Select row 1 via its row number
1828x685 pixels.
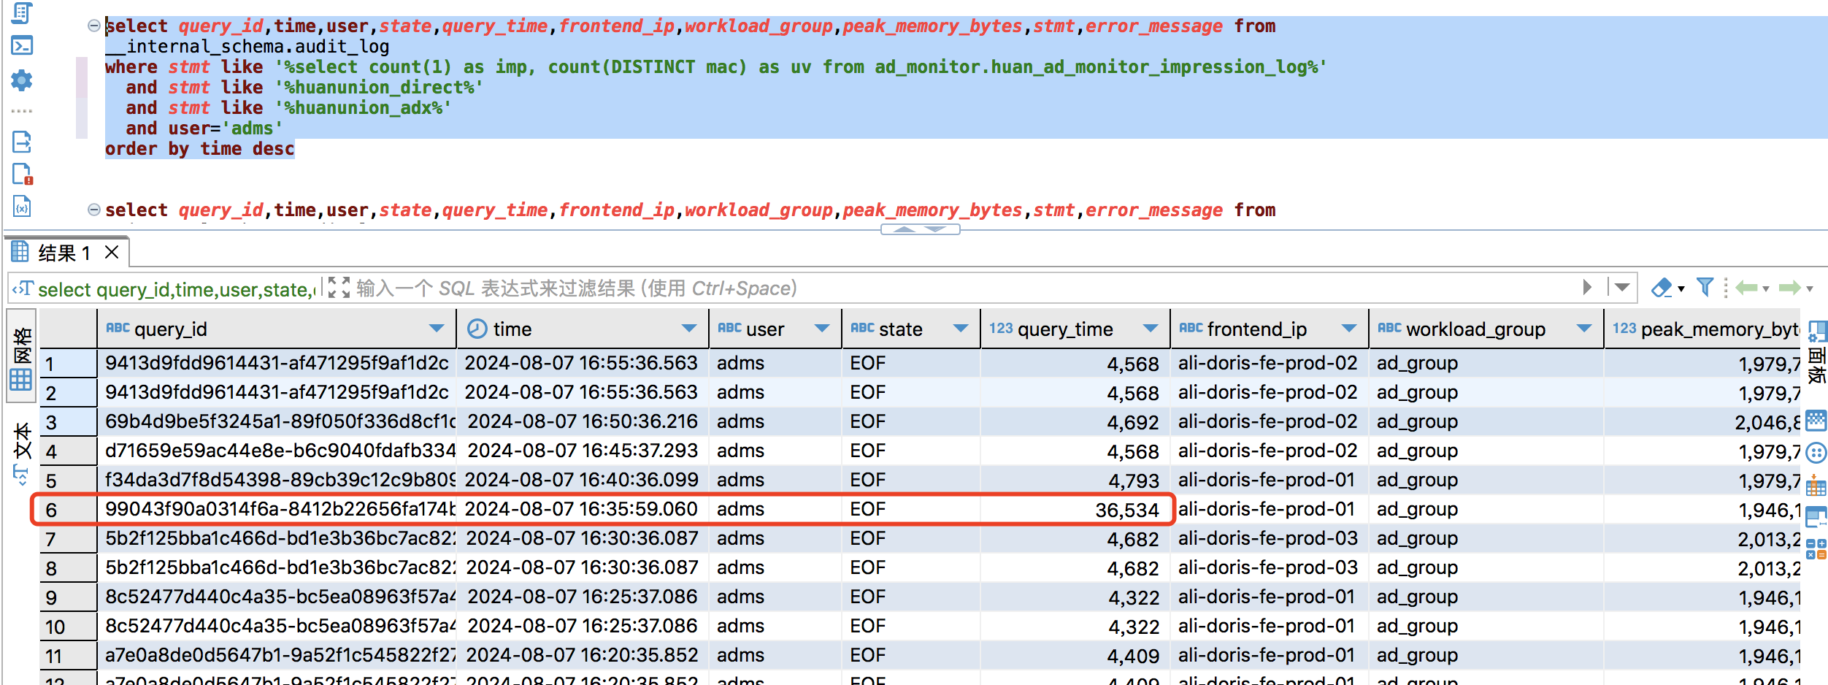click(68, 364)
